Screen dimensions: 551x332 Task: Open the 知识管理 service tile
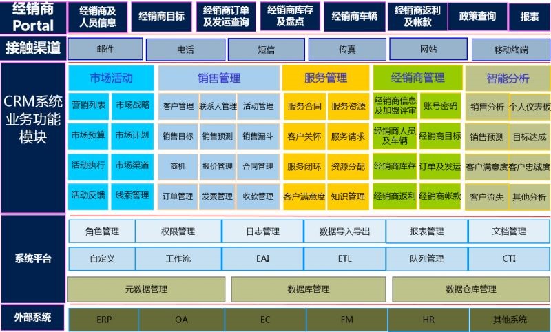(x=348, y=196)
